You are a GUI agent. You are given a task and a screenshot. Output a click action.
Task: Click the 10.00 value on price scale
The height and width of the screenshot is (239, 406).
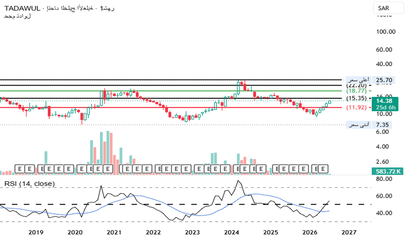[384, 114]
